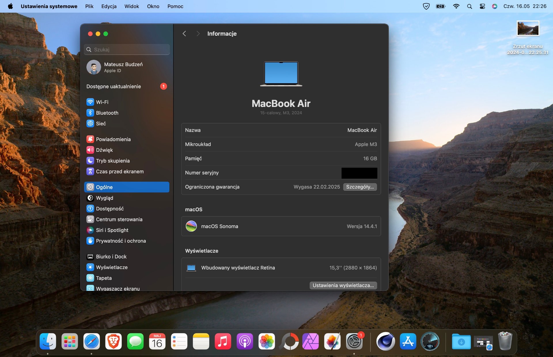The height and width of the screenshot is (357, 553).
Task: Open Dostępność accessibility settings
Action: (x=126, y=209)
